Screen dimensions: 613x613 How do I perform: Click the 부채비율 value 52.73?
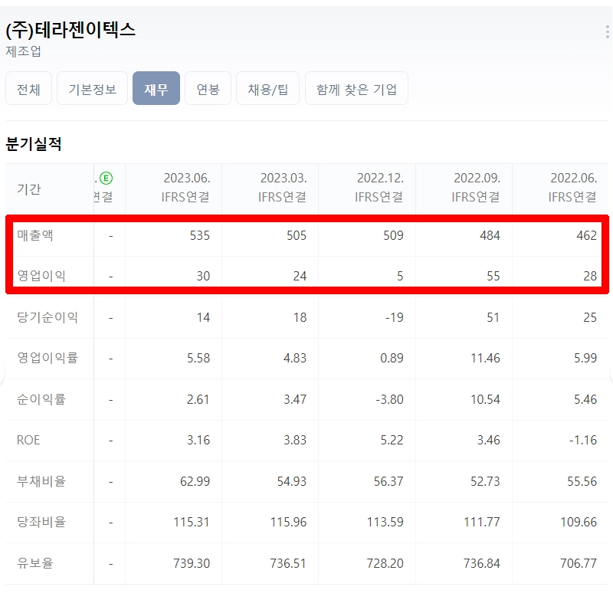point(485,481)
